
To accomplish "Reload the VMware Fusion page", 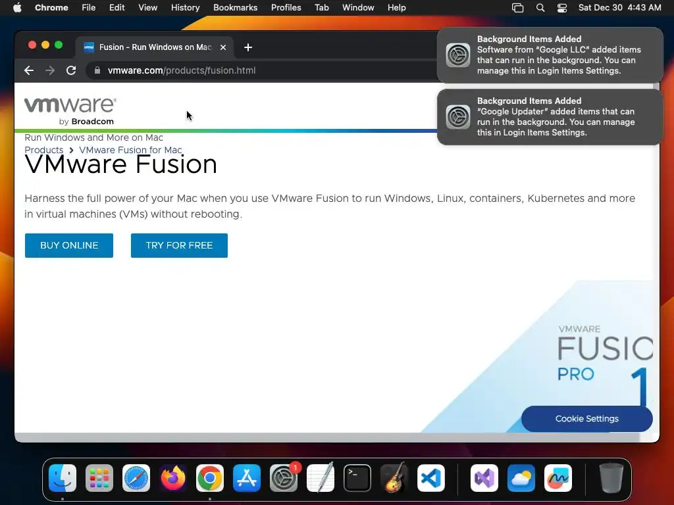I will pyautogui.click(x=71, y=70).
